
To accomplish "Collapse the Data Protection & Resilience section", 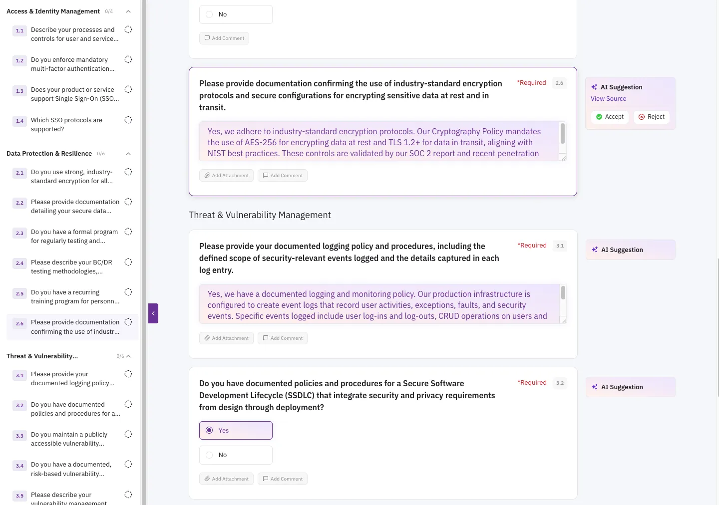I will [128, 154].
